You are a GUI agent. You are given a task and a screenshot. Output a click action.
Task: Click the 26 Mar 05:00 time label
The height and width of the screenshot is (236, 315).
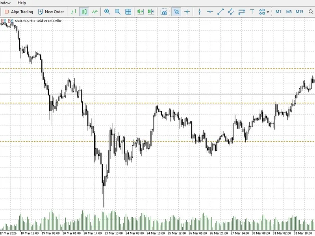click(198, 233)
